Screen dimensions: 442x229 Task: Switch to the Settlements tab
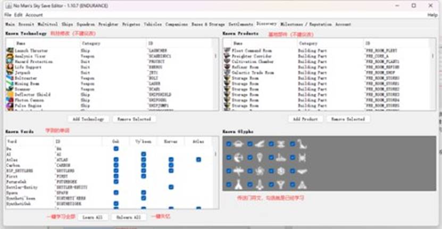click(241, 24)
